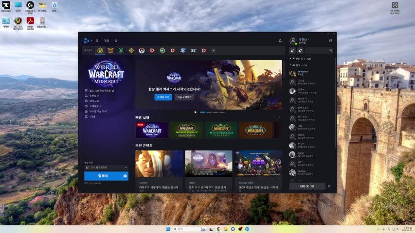The image size is (415, 233).
Task: Click the Battle.net logo icon
Action: pyautogui.click(x=87, y=41)
